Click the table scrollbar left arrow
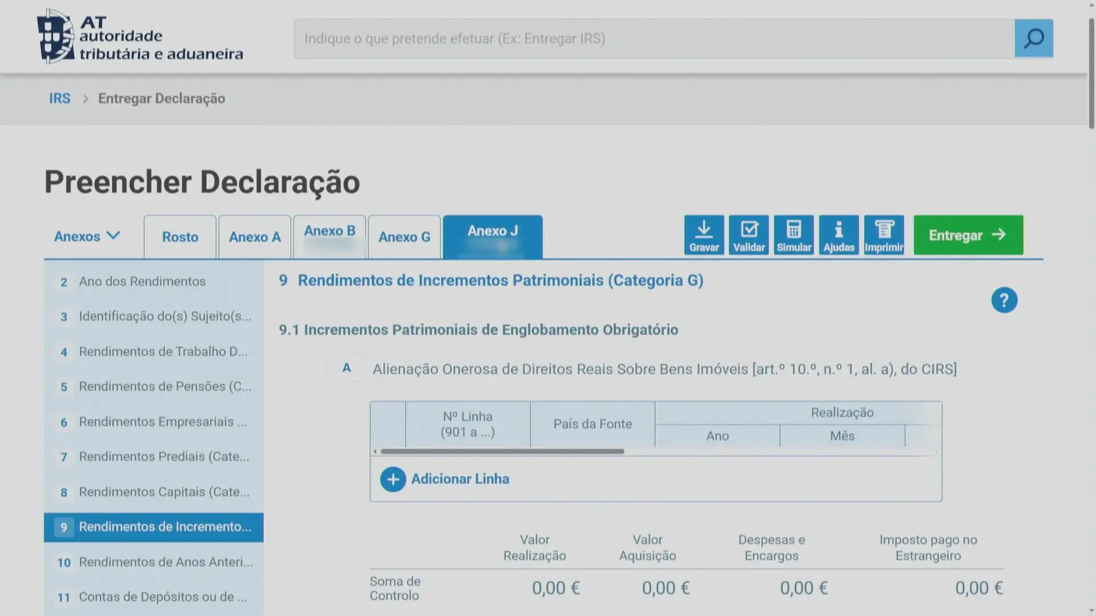Image resolution: width=1096 pixels, height=616 pixels. (x=375, y=451)
